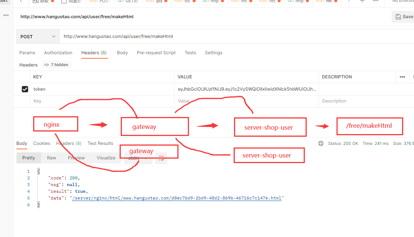The width and height of the screenshot is (414, 237).
Task: Open the three-dot menu left of request title
Action: [x=6, y=15]
